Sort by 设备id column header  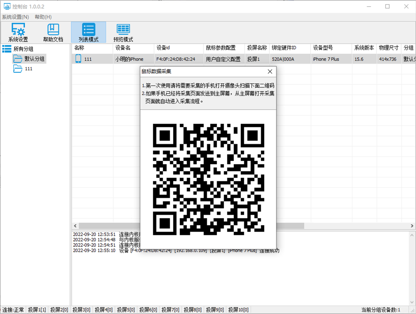179,48
